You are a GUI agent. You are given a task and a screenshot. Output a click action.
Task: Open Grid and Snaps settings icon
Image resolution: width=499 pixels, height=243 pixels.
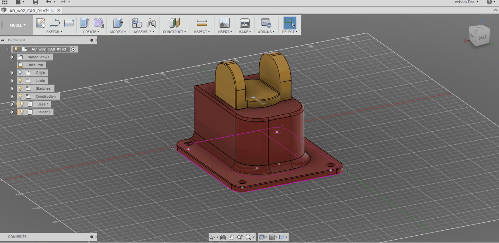(272, 237)
